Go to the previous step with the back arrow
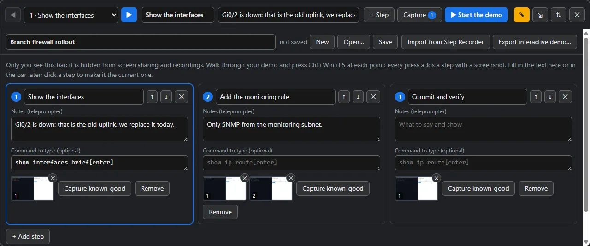Image resolution: width=590 pixels, height=246 pixels. click(x=13, y=15)
